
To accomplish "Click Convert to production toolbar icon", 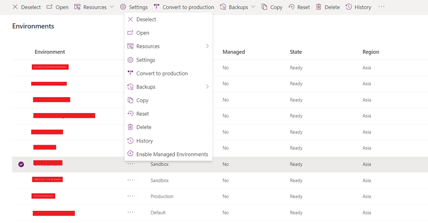I will click(x=157, y=7).
